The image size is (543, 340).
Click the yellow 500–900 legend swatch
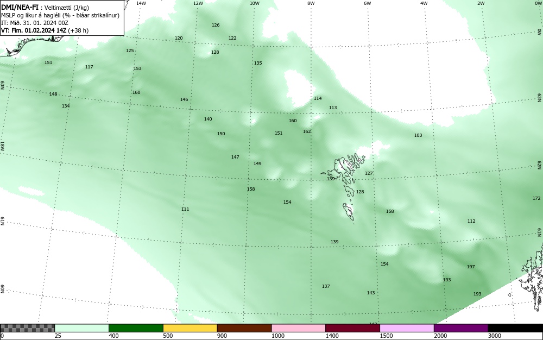(x=190, y=328)
